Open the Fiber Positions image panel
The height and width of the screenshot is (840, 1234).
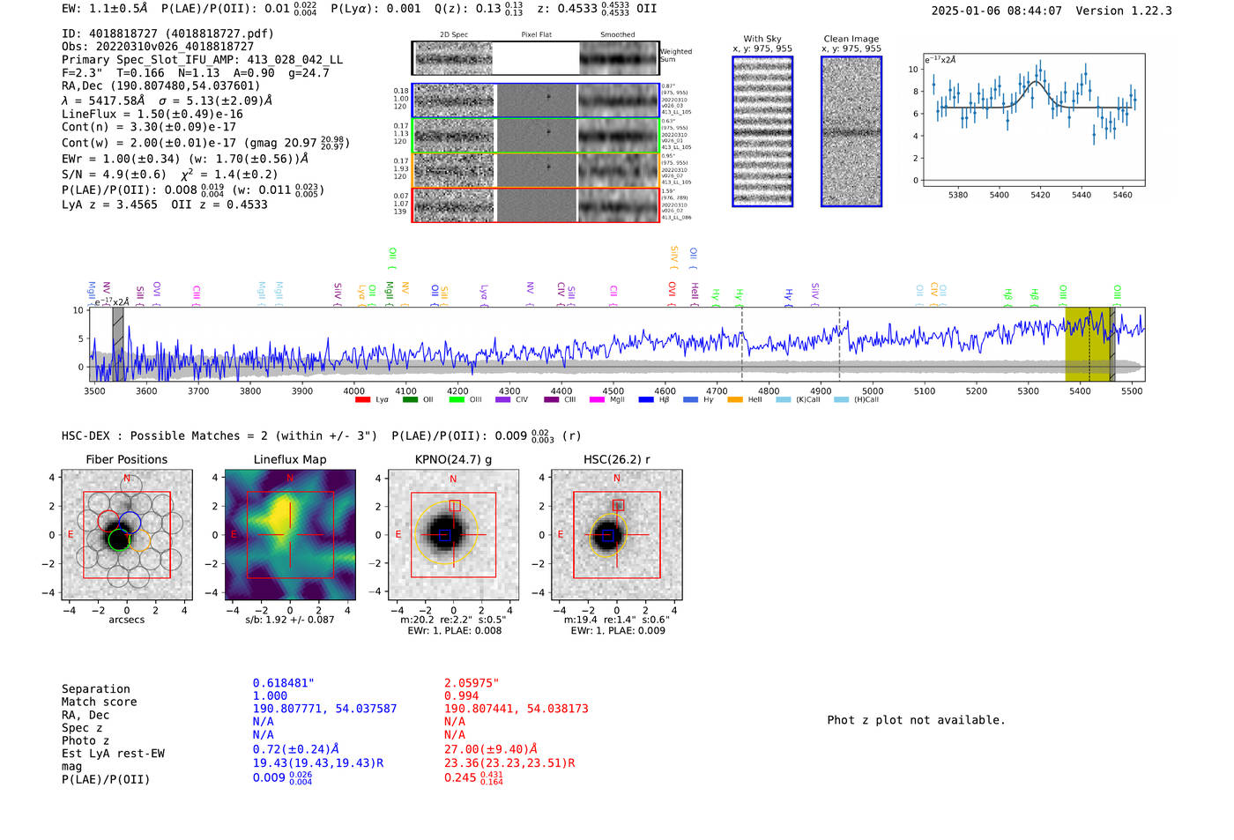click(127, 535)
